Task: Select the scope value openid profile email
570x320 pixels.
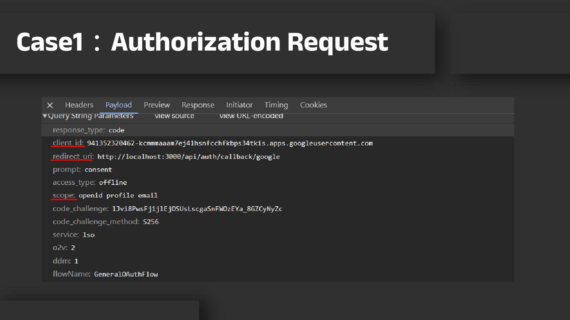Action: click(118, 196)
